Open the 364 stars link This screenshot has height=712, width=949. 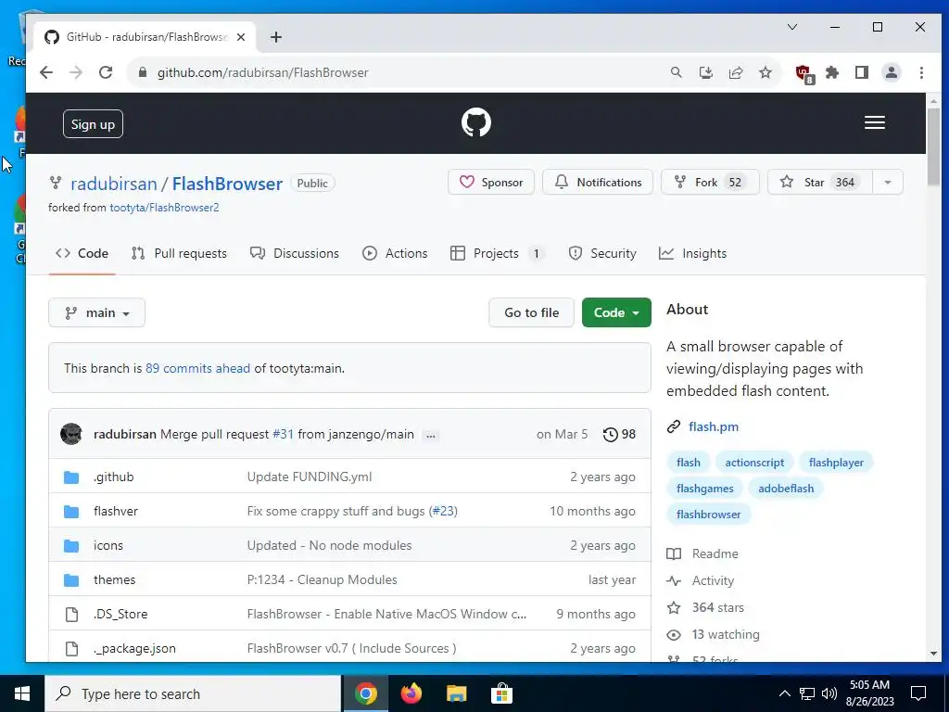point(705,608)
